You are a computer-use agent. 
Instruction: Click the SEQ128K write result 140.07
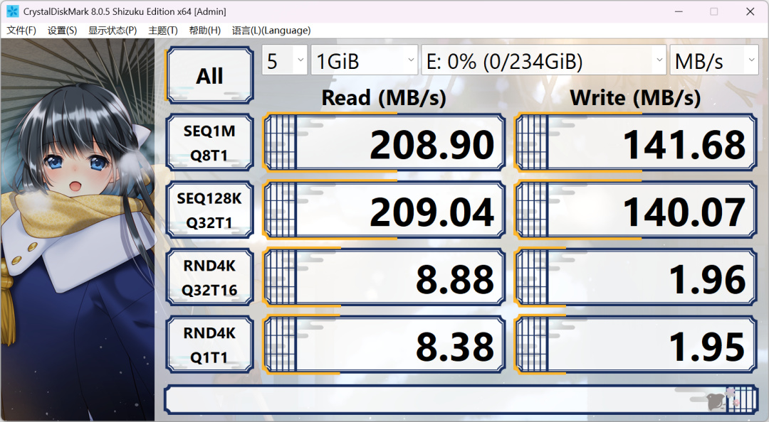(x=636, y=210)
